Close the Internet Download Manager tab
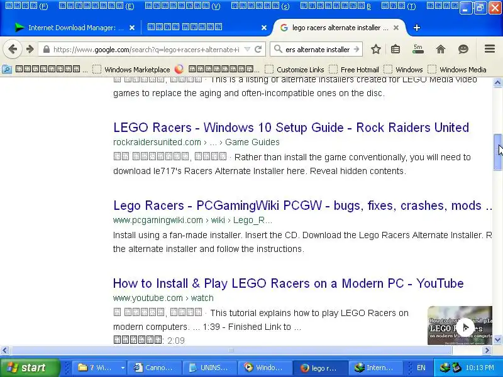Viewport: 503px width, 377px height. point(132,28)
